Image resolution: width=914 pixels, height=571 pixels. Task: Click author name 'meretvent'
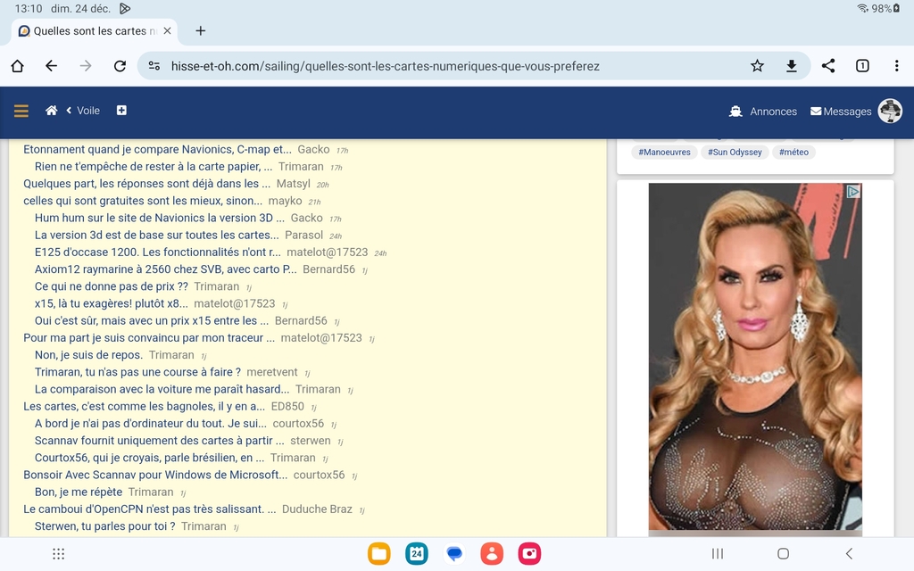[x=272, y=372]
